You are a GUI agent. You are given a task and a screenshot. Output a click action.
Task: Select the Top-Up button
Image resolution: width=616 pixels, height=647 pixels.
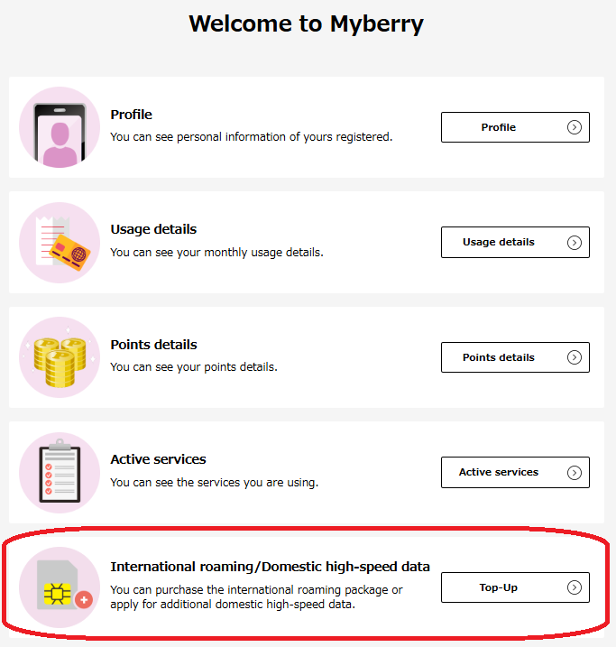[x=515, y=587]
